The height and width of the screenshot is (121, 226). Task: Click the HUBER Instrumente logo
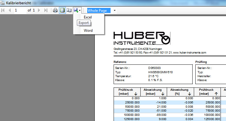click(142, 38)
